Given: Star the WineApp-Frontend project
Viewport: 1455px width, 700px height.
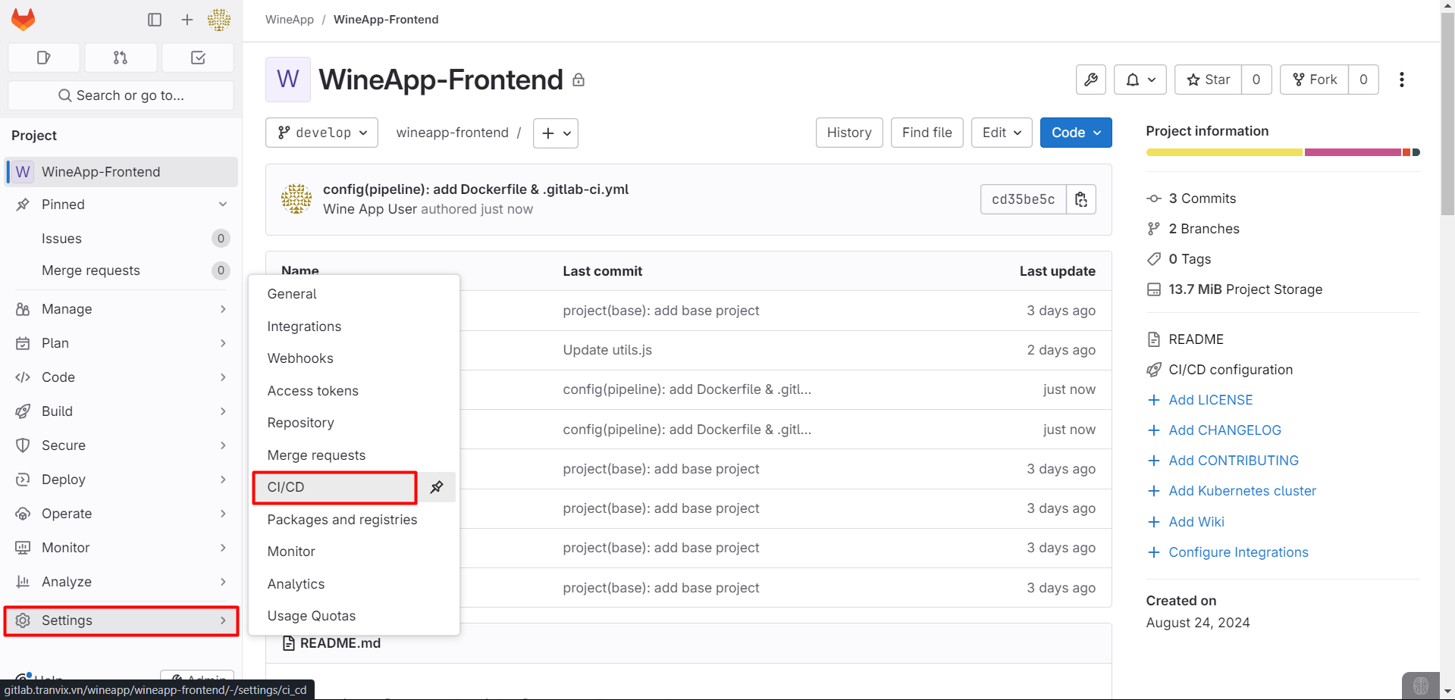Looking at the screenshot, I should click(1209, 80).
